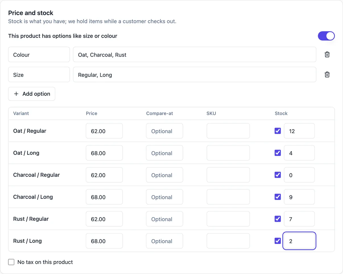
Task: Click Compare-at field for Rust / Regular
Action: [165, 219]
